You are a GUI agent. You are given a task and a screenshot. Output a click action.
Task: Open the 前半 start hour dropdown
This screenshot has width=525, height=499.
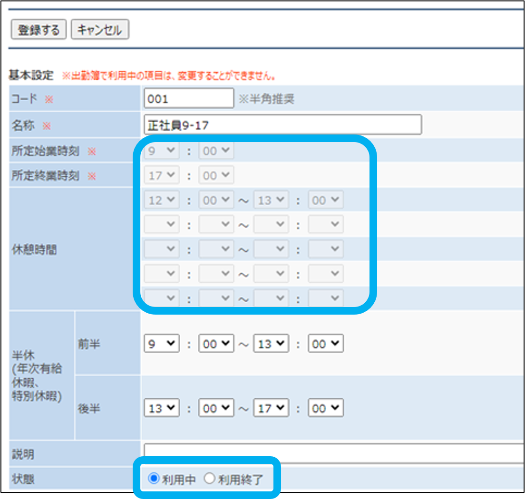[x=161, y=344]
